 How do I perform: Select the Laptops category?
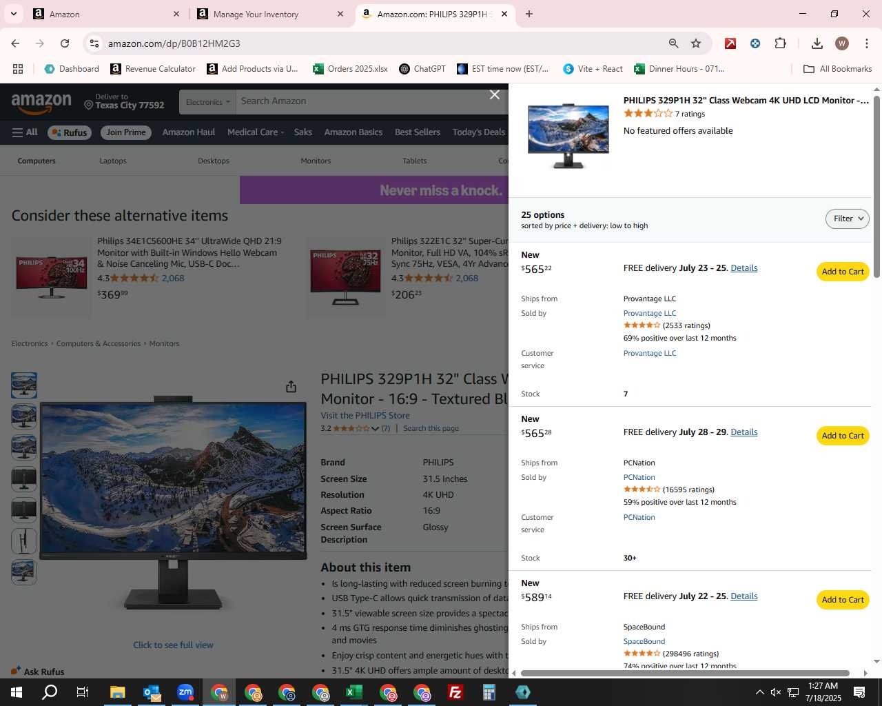(113, 161)
